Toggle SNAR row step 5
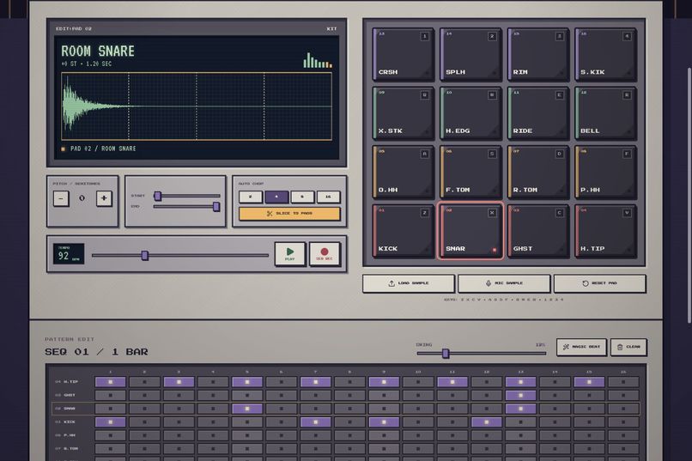Screen dimensions: 692x461 pos(247,409)
